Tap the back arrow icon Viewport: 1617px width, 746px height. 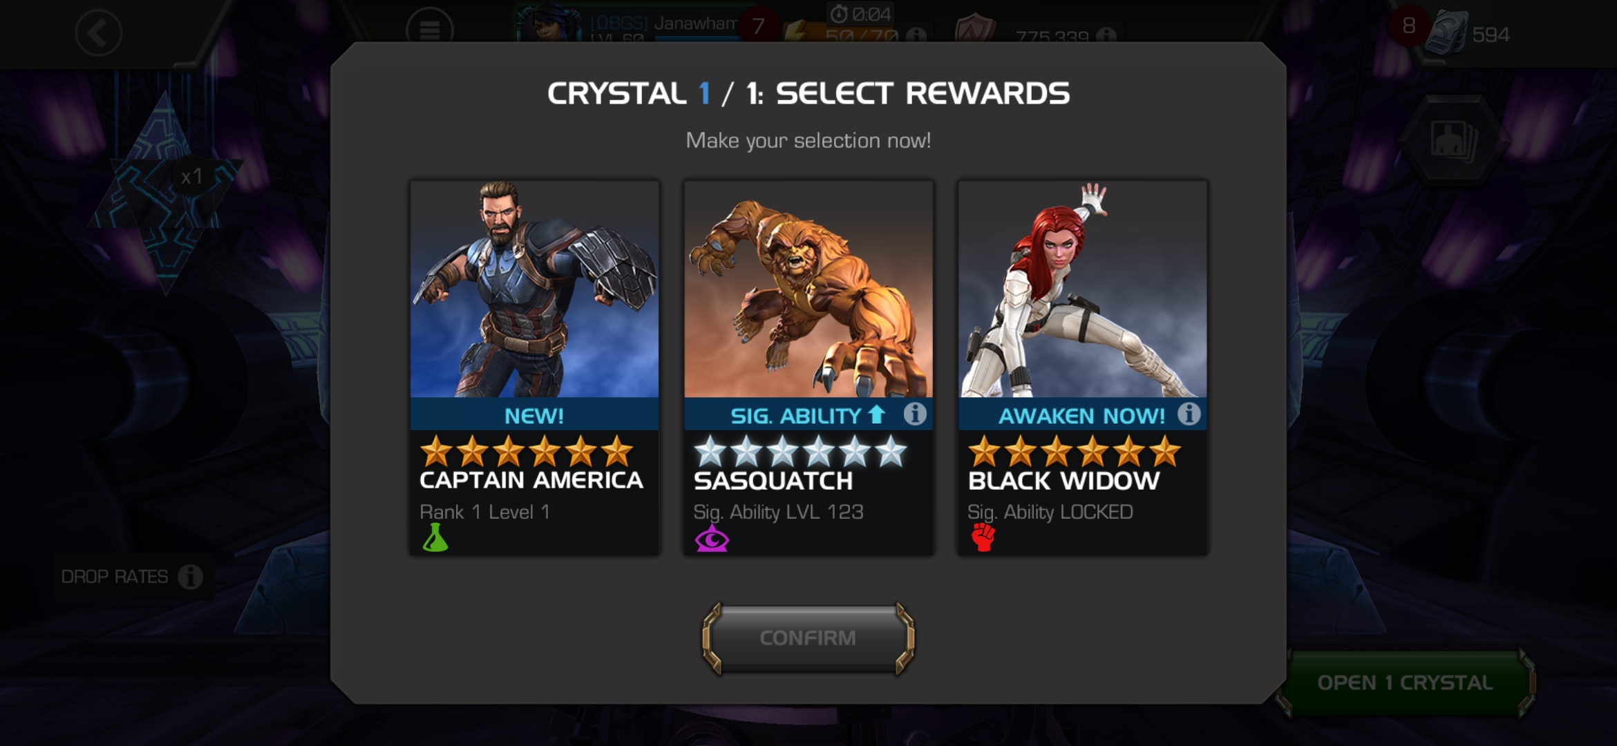(x=99, y=32)
